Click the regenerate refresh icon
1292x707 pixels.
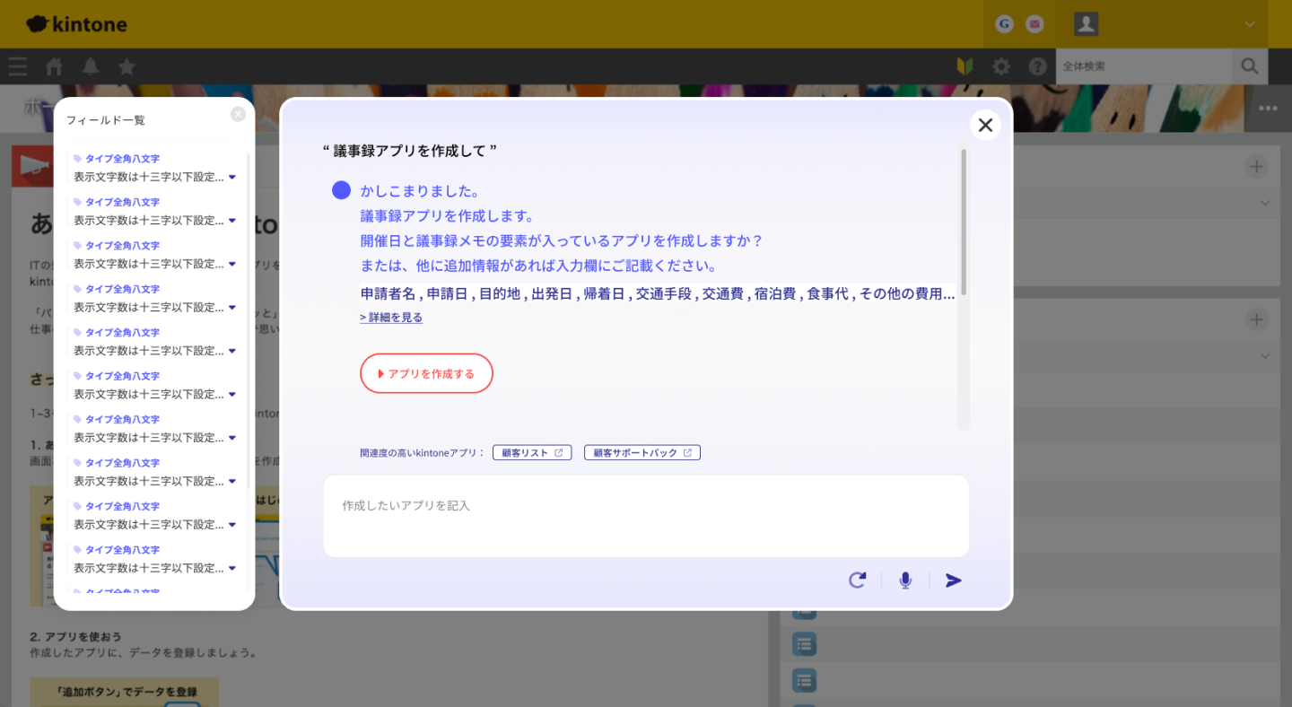857,580
